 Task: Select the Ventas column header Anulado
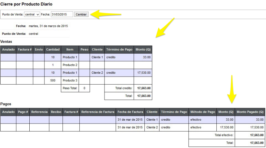click(x=8, y=50)
